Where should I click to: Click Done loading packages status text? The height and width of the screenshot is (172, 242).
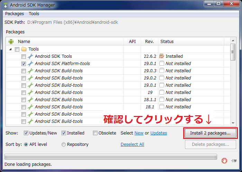point(28,164)
